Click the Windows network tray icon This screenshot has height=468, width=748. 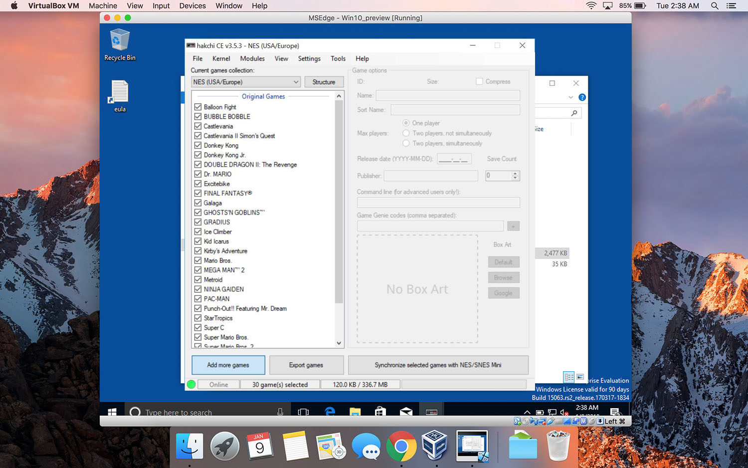coord(552,413)
